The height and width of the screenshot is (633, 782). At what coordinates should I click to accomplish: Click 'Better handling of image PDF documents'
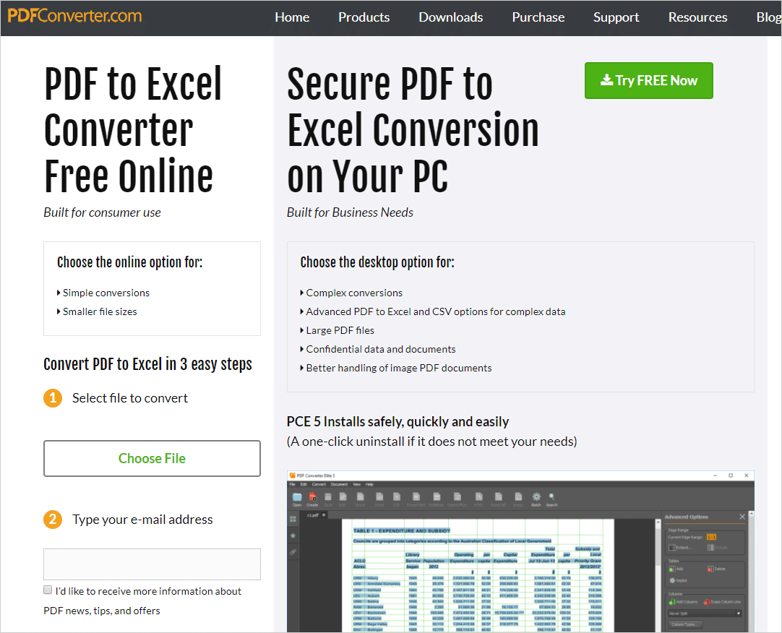(x=398, y=368)
